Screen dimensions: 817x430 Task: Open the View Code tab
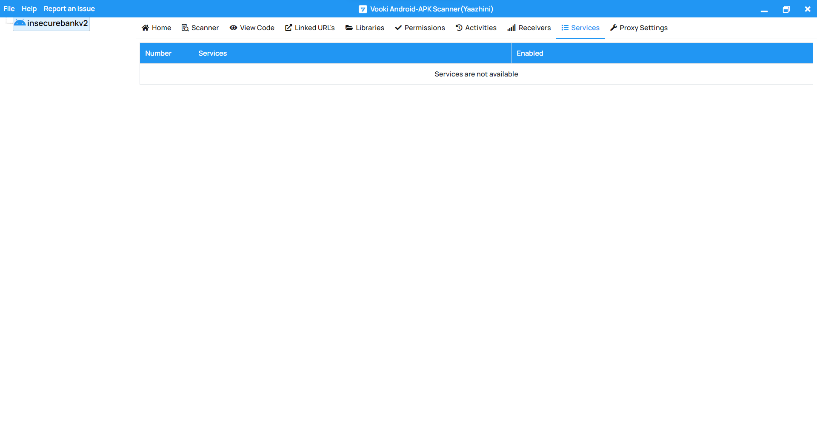coord(252,28)
